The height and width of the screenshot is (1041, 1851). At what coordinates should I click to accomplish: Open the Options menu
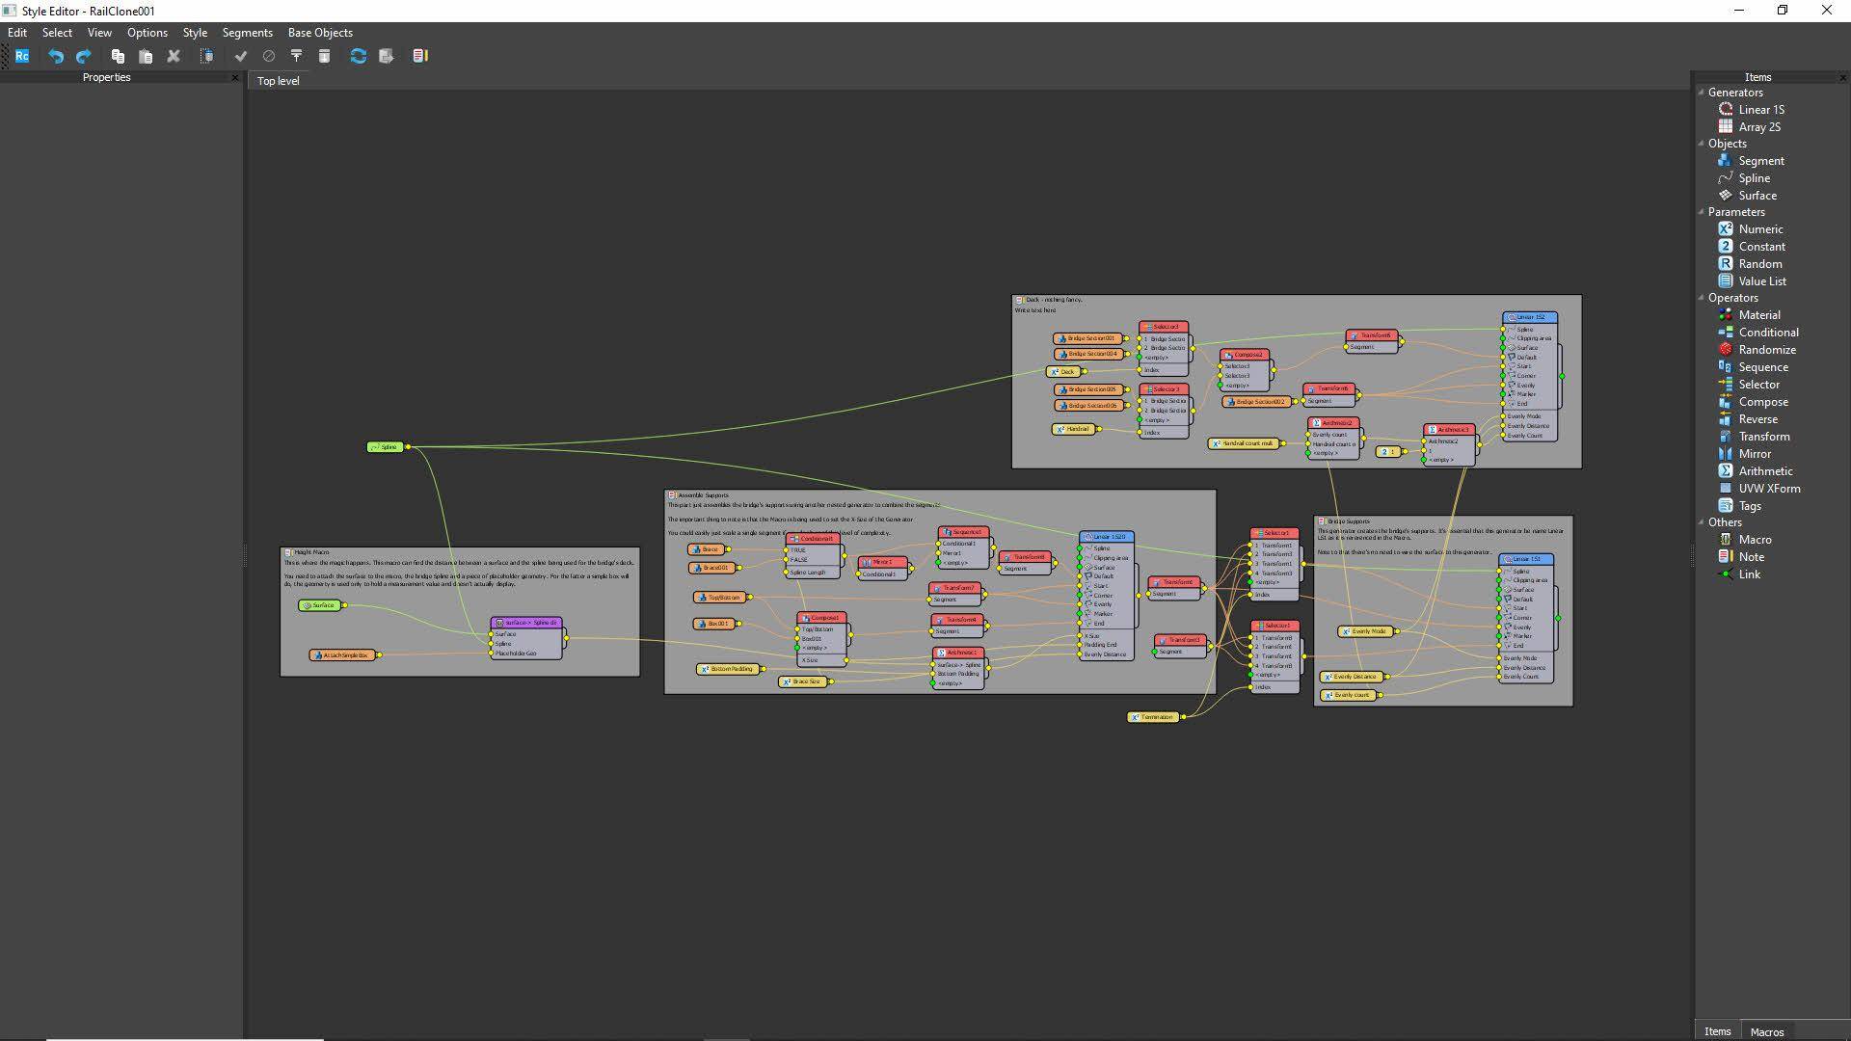[147, 32]
